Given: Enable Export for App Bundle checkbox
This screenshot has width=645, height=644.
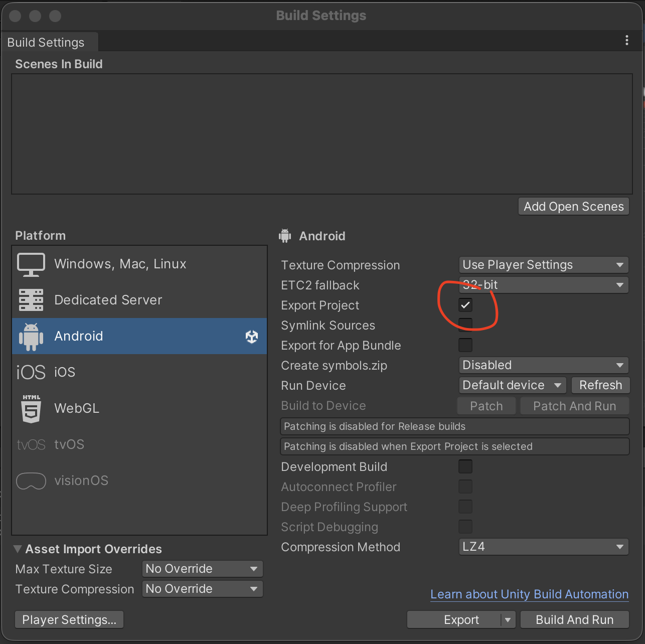Looking at the screenshot, I should (x=465, y=345).
